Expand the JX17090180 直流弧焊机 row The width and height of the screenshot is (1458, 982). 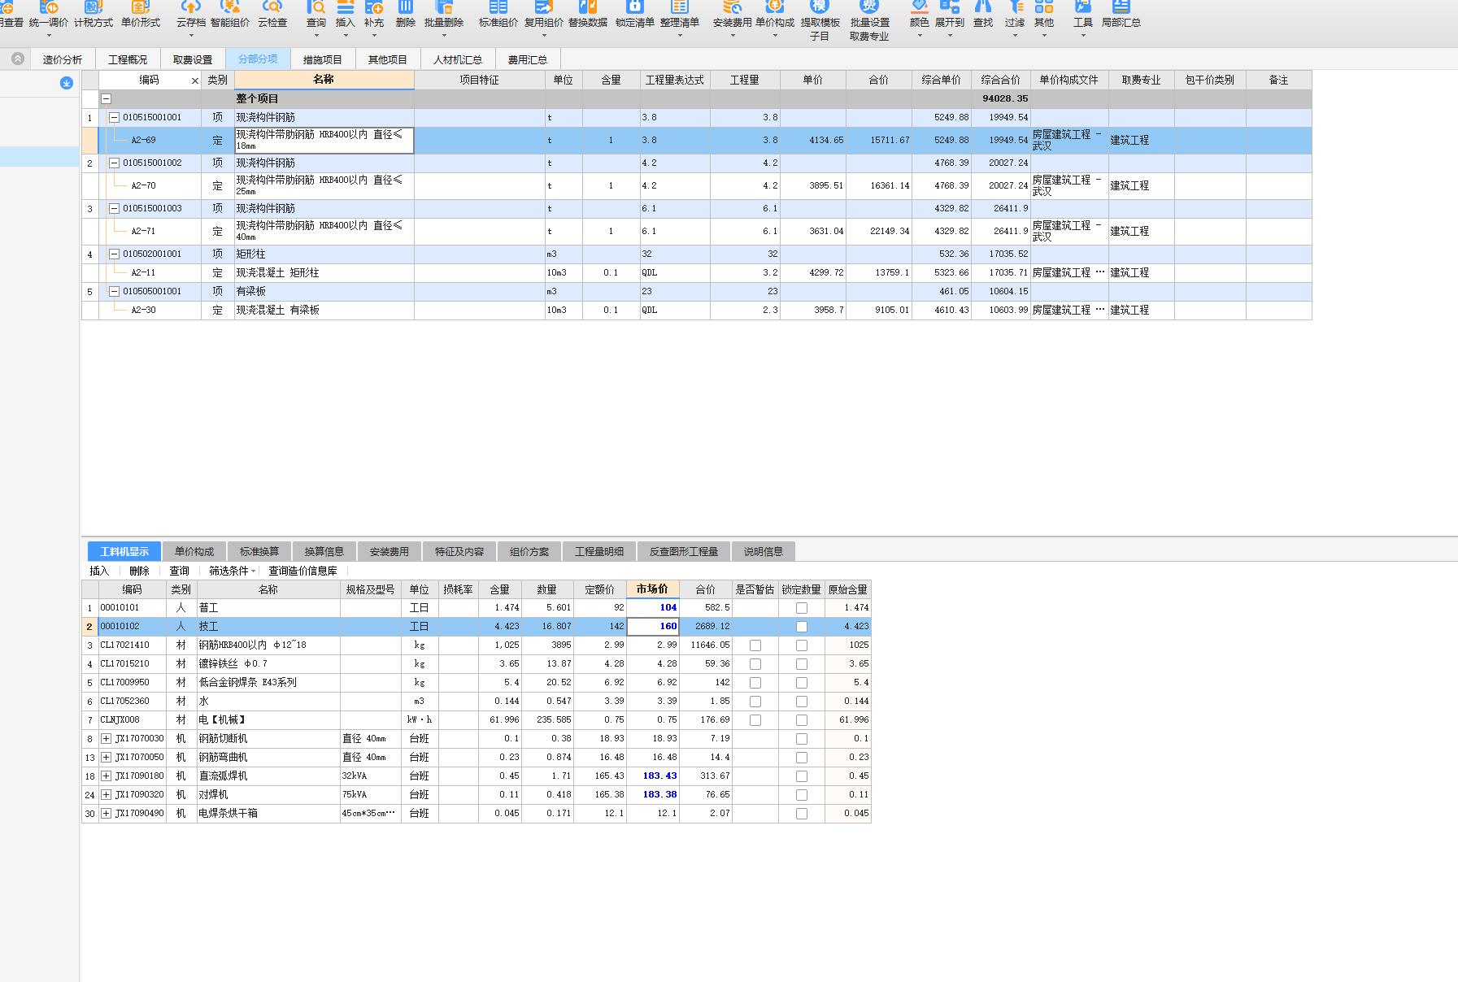coord(106,776)
